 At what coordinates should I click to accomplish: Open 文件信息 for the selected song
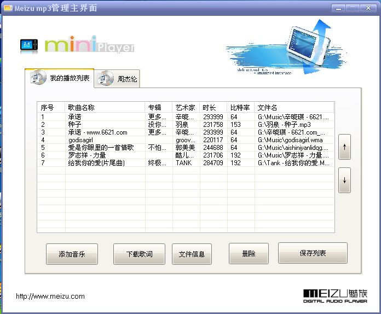pos(192,254)
